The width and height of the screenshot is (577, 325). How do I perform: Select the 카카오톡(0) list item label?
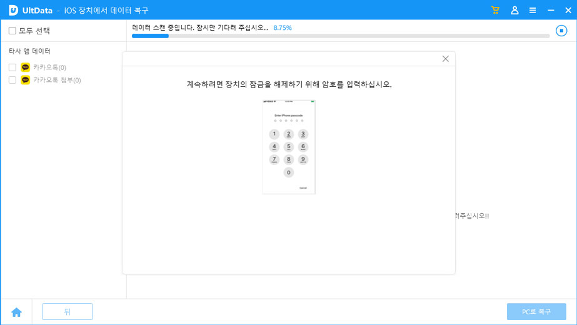point(49,67)
